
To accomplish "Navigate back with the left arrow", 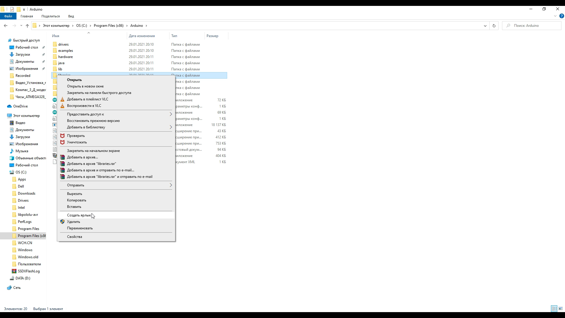I will coord(6,26).
